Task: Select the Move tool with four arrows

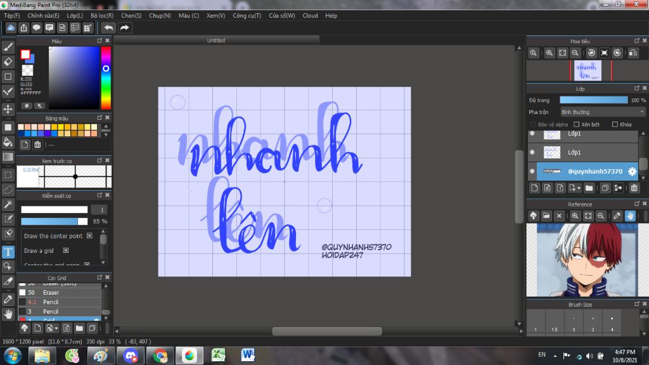Action: point(8,109)
